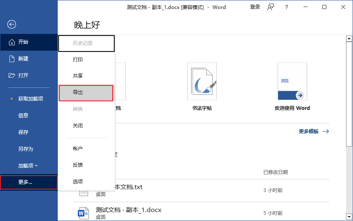Click the 更多... sidebar item
353x221 pixels.
(x=29, y=182)
